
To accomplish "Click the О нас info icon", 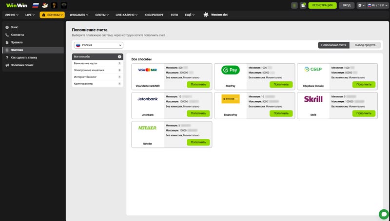I will pos(7,27).
